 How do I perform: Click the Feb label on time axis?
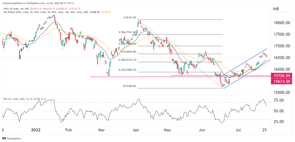point(69,130)
